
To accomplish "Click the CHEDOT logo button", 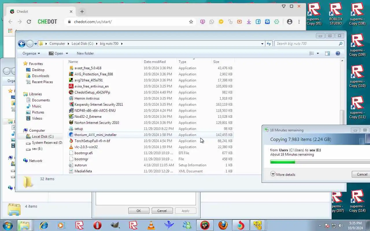I will click(47, 22).
